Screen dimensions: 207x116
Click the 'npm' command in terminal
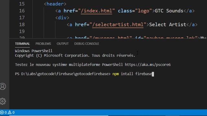[116, 74]
